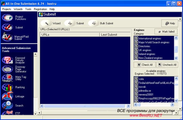Click available engines list scroll up arrow
This screenshot has width=183, height=120.
coord(176,79)
